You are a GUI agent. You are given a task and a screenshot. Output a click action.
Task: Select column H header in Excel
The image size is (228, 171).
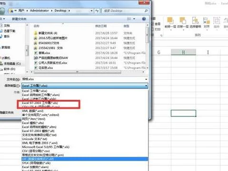coord(183,52)
